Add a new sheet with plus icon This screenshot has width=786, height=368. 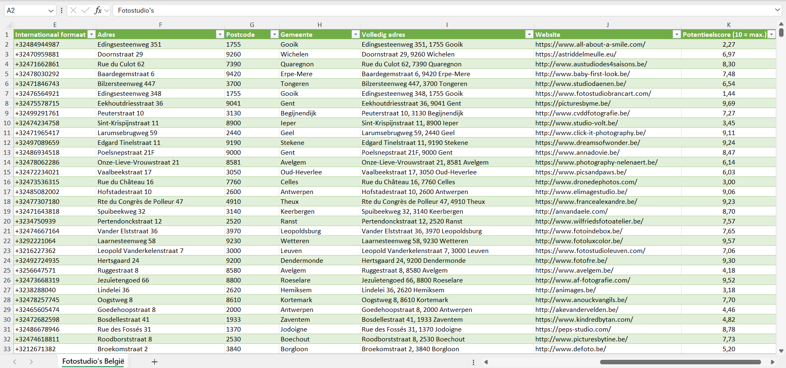(154, 362)
